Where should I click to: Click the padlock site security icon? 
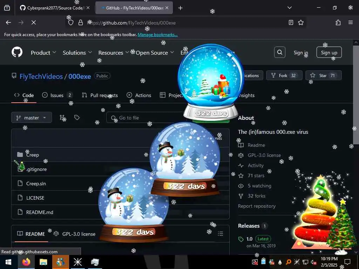pos(80,23)
